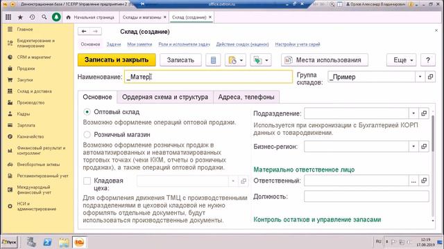Open Казначейство section in sidebar

click(x=31, y=136)
